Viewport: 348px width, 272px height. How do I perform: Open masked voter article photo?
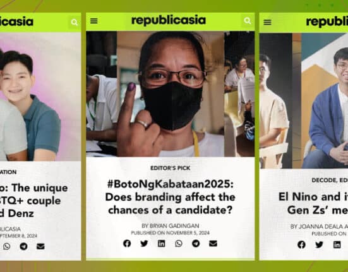point(171,94)
